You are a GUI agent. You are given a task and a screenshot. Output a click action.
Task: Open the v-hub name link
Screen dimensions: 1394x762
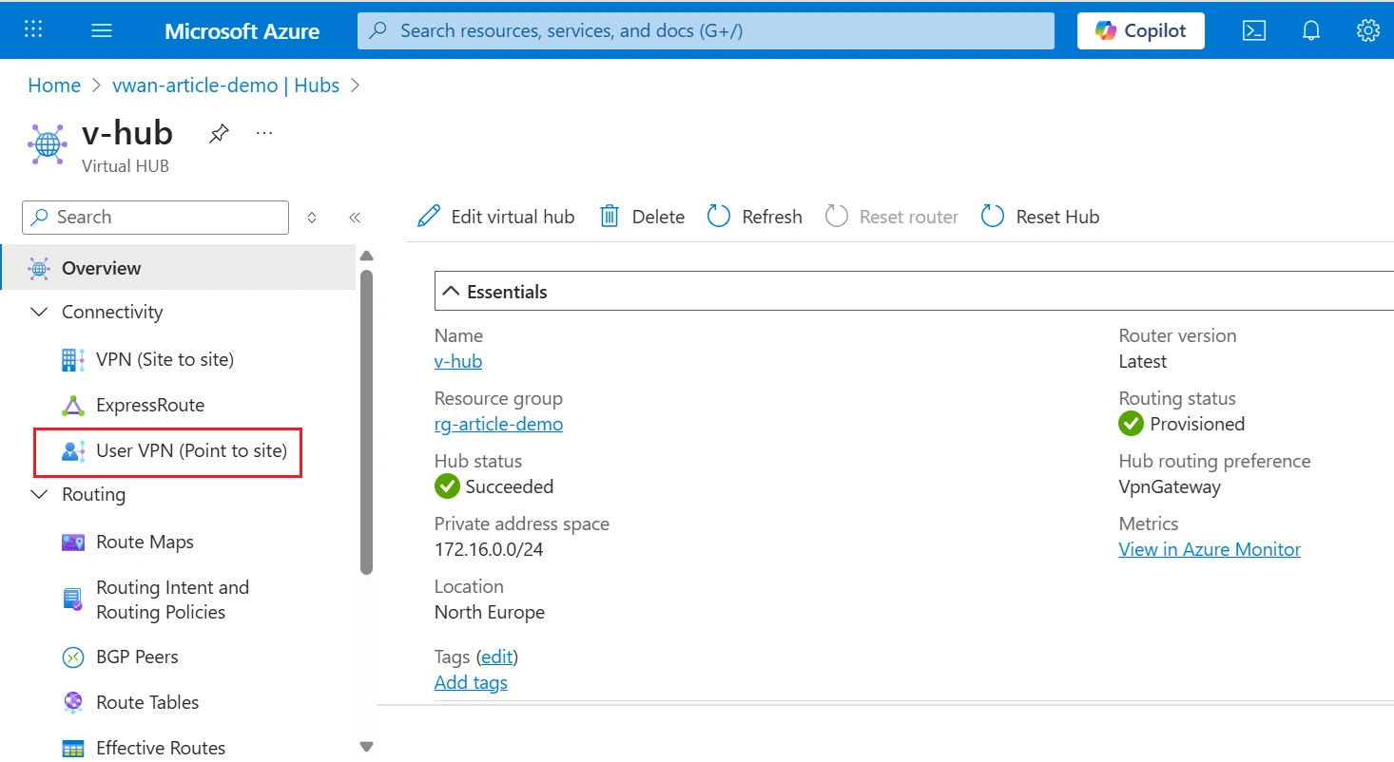pos(458,361)
